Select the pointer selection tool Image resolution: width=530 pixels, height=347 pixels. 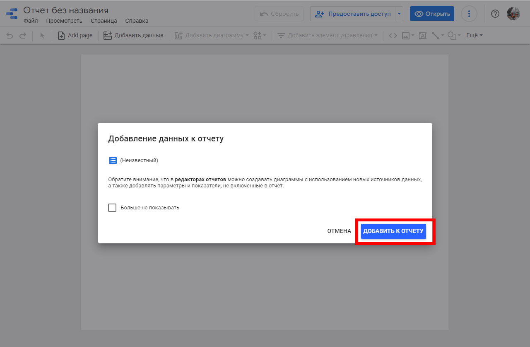tap(42, 36)
